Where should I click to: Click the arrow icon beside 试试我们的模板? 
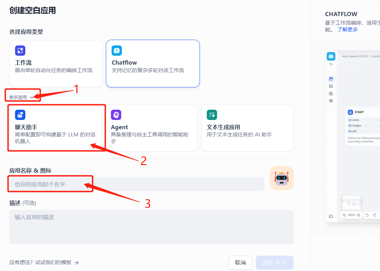[x=77, y=262]
